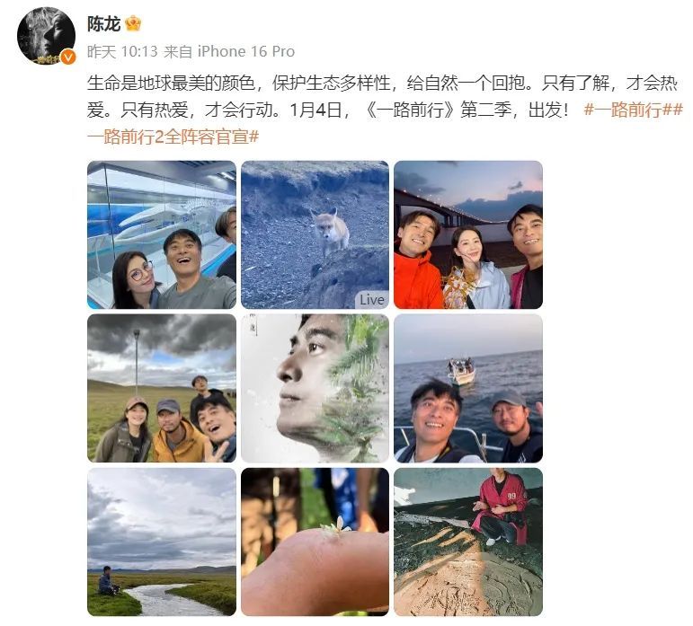This screenshot has width=693, height=626.
Task: Open the fox Live photo thumbnail
Action: [x=315, y=234]
